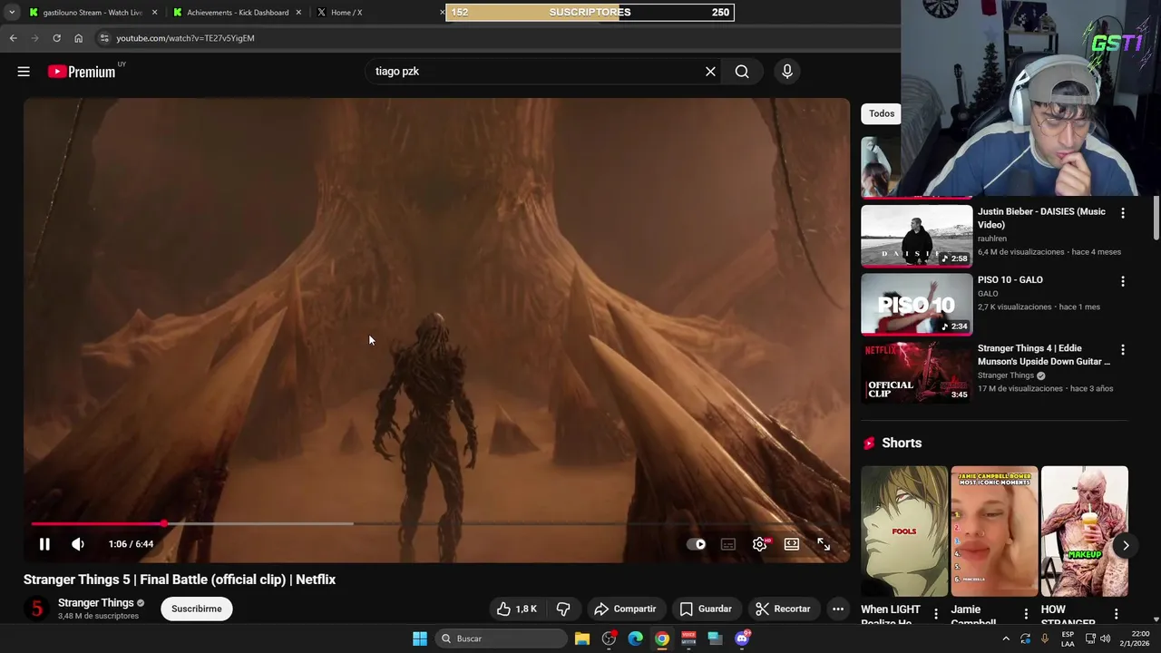Image resolution: width=1161 pixels, height=653 pixels.
Task: Open options menu for Justin Bieber DAISIES
Action: pyautogui.click(x=1123, y=213)
